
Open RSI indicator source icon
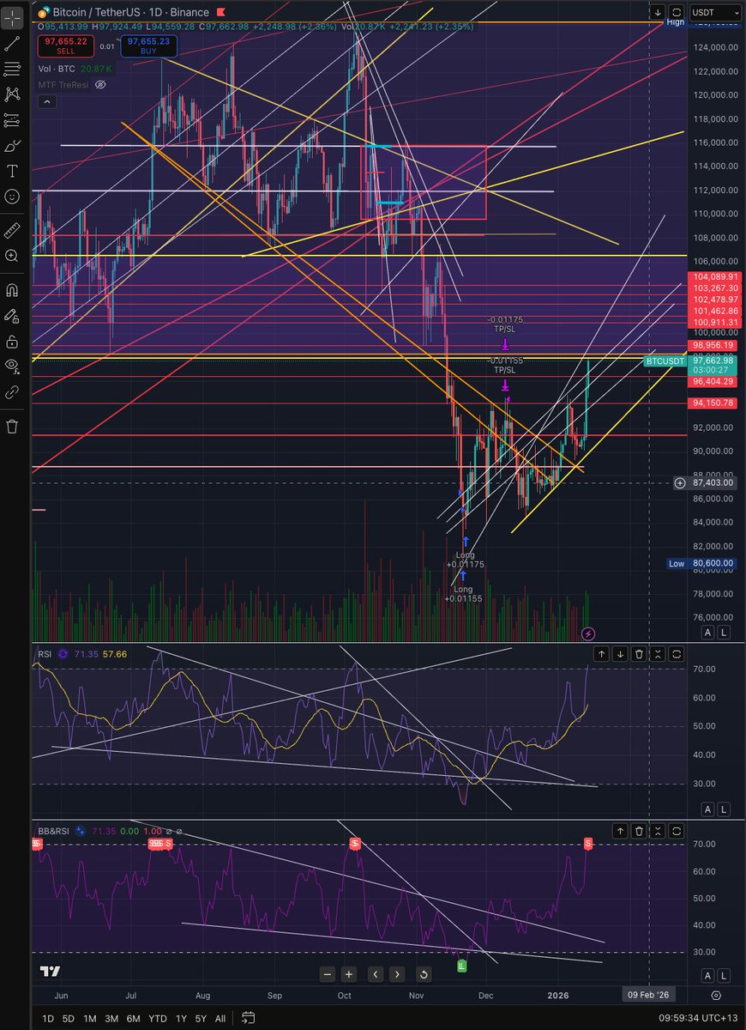tap(64, 654)
